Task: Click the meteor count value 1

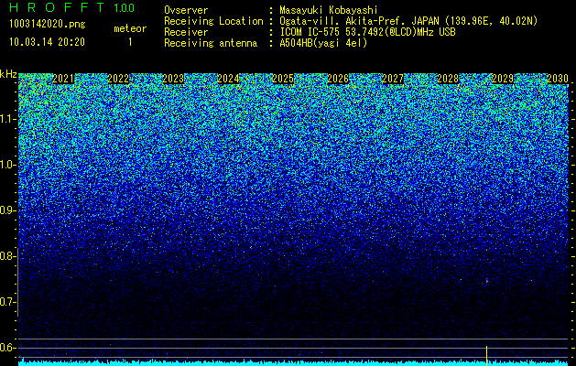Action: (x=130, y=42)
